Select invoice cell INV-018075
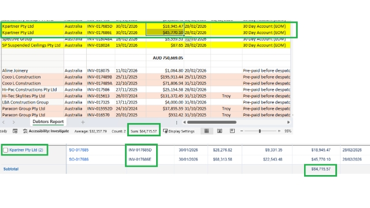The image size is (370, 208). click(101, 70)
